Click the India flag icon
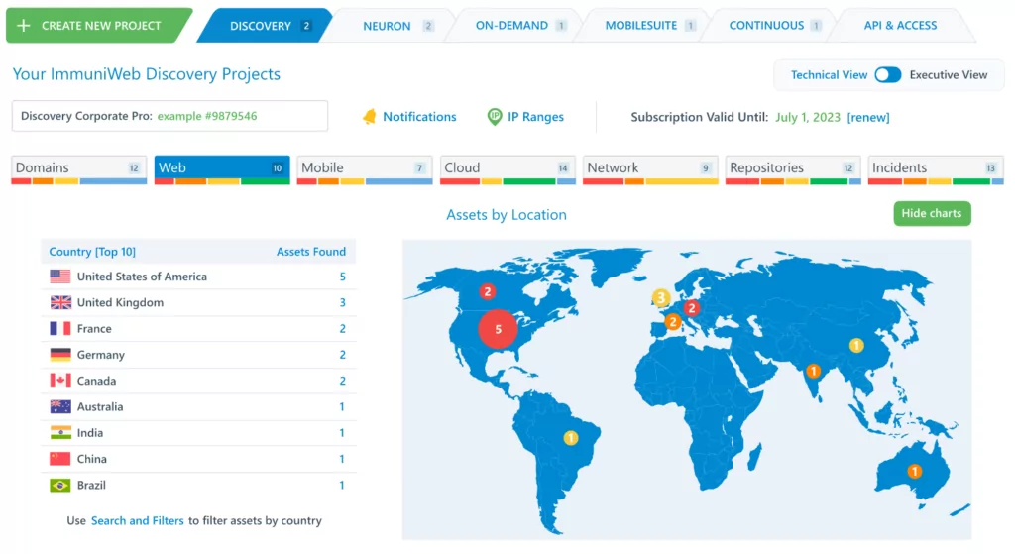The width and height of the screenshot is (1015, 554). 60,432
